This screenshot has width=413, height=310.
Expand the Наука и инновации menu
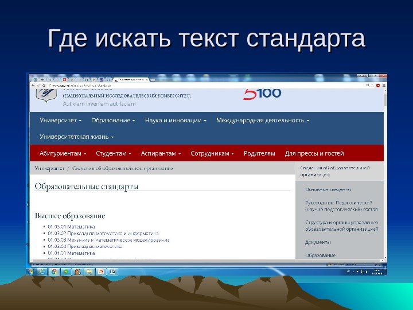click(176, 121)
